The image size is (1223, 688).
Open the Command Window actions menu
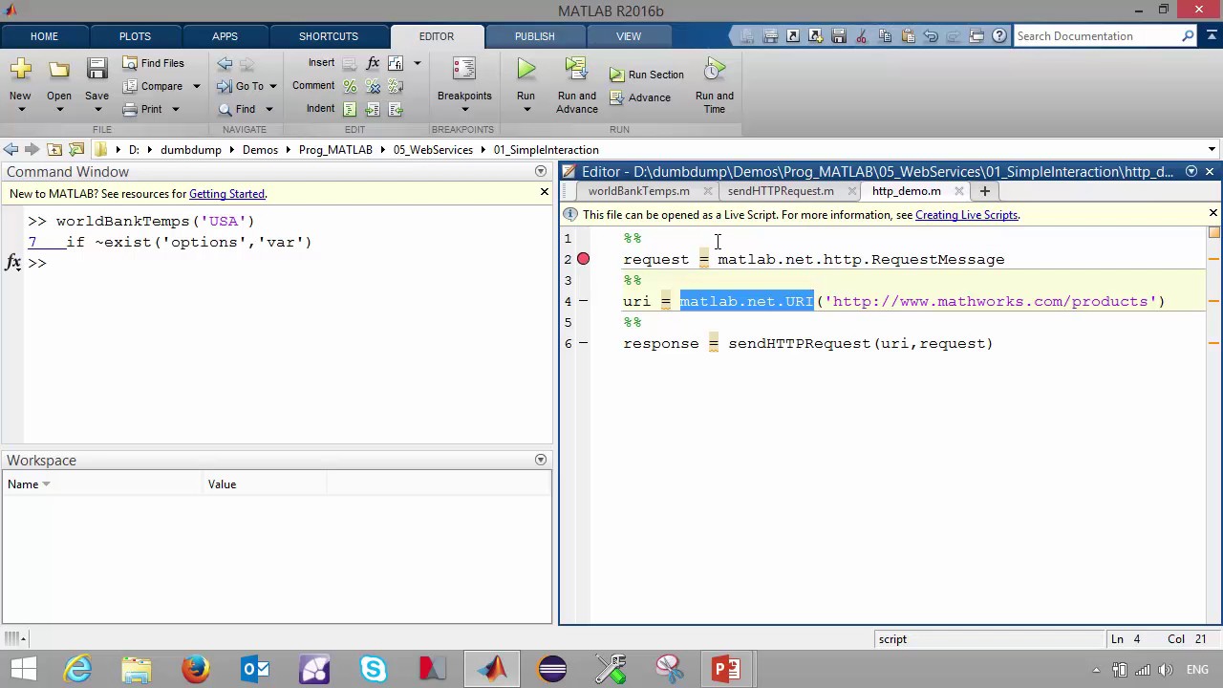click(x=541, y=172)
